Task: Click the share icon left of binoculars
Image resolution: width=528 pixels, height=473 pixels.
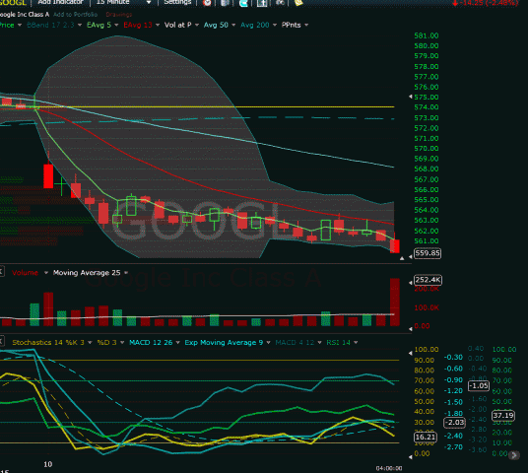Action: coord(262,3)
